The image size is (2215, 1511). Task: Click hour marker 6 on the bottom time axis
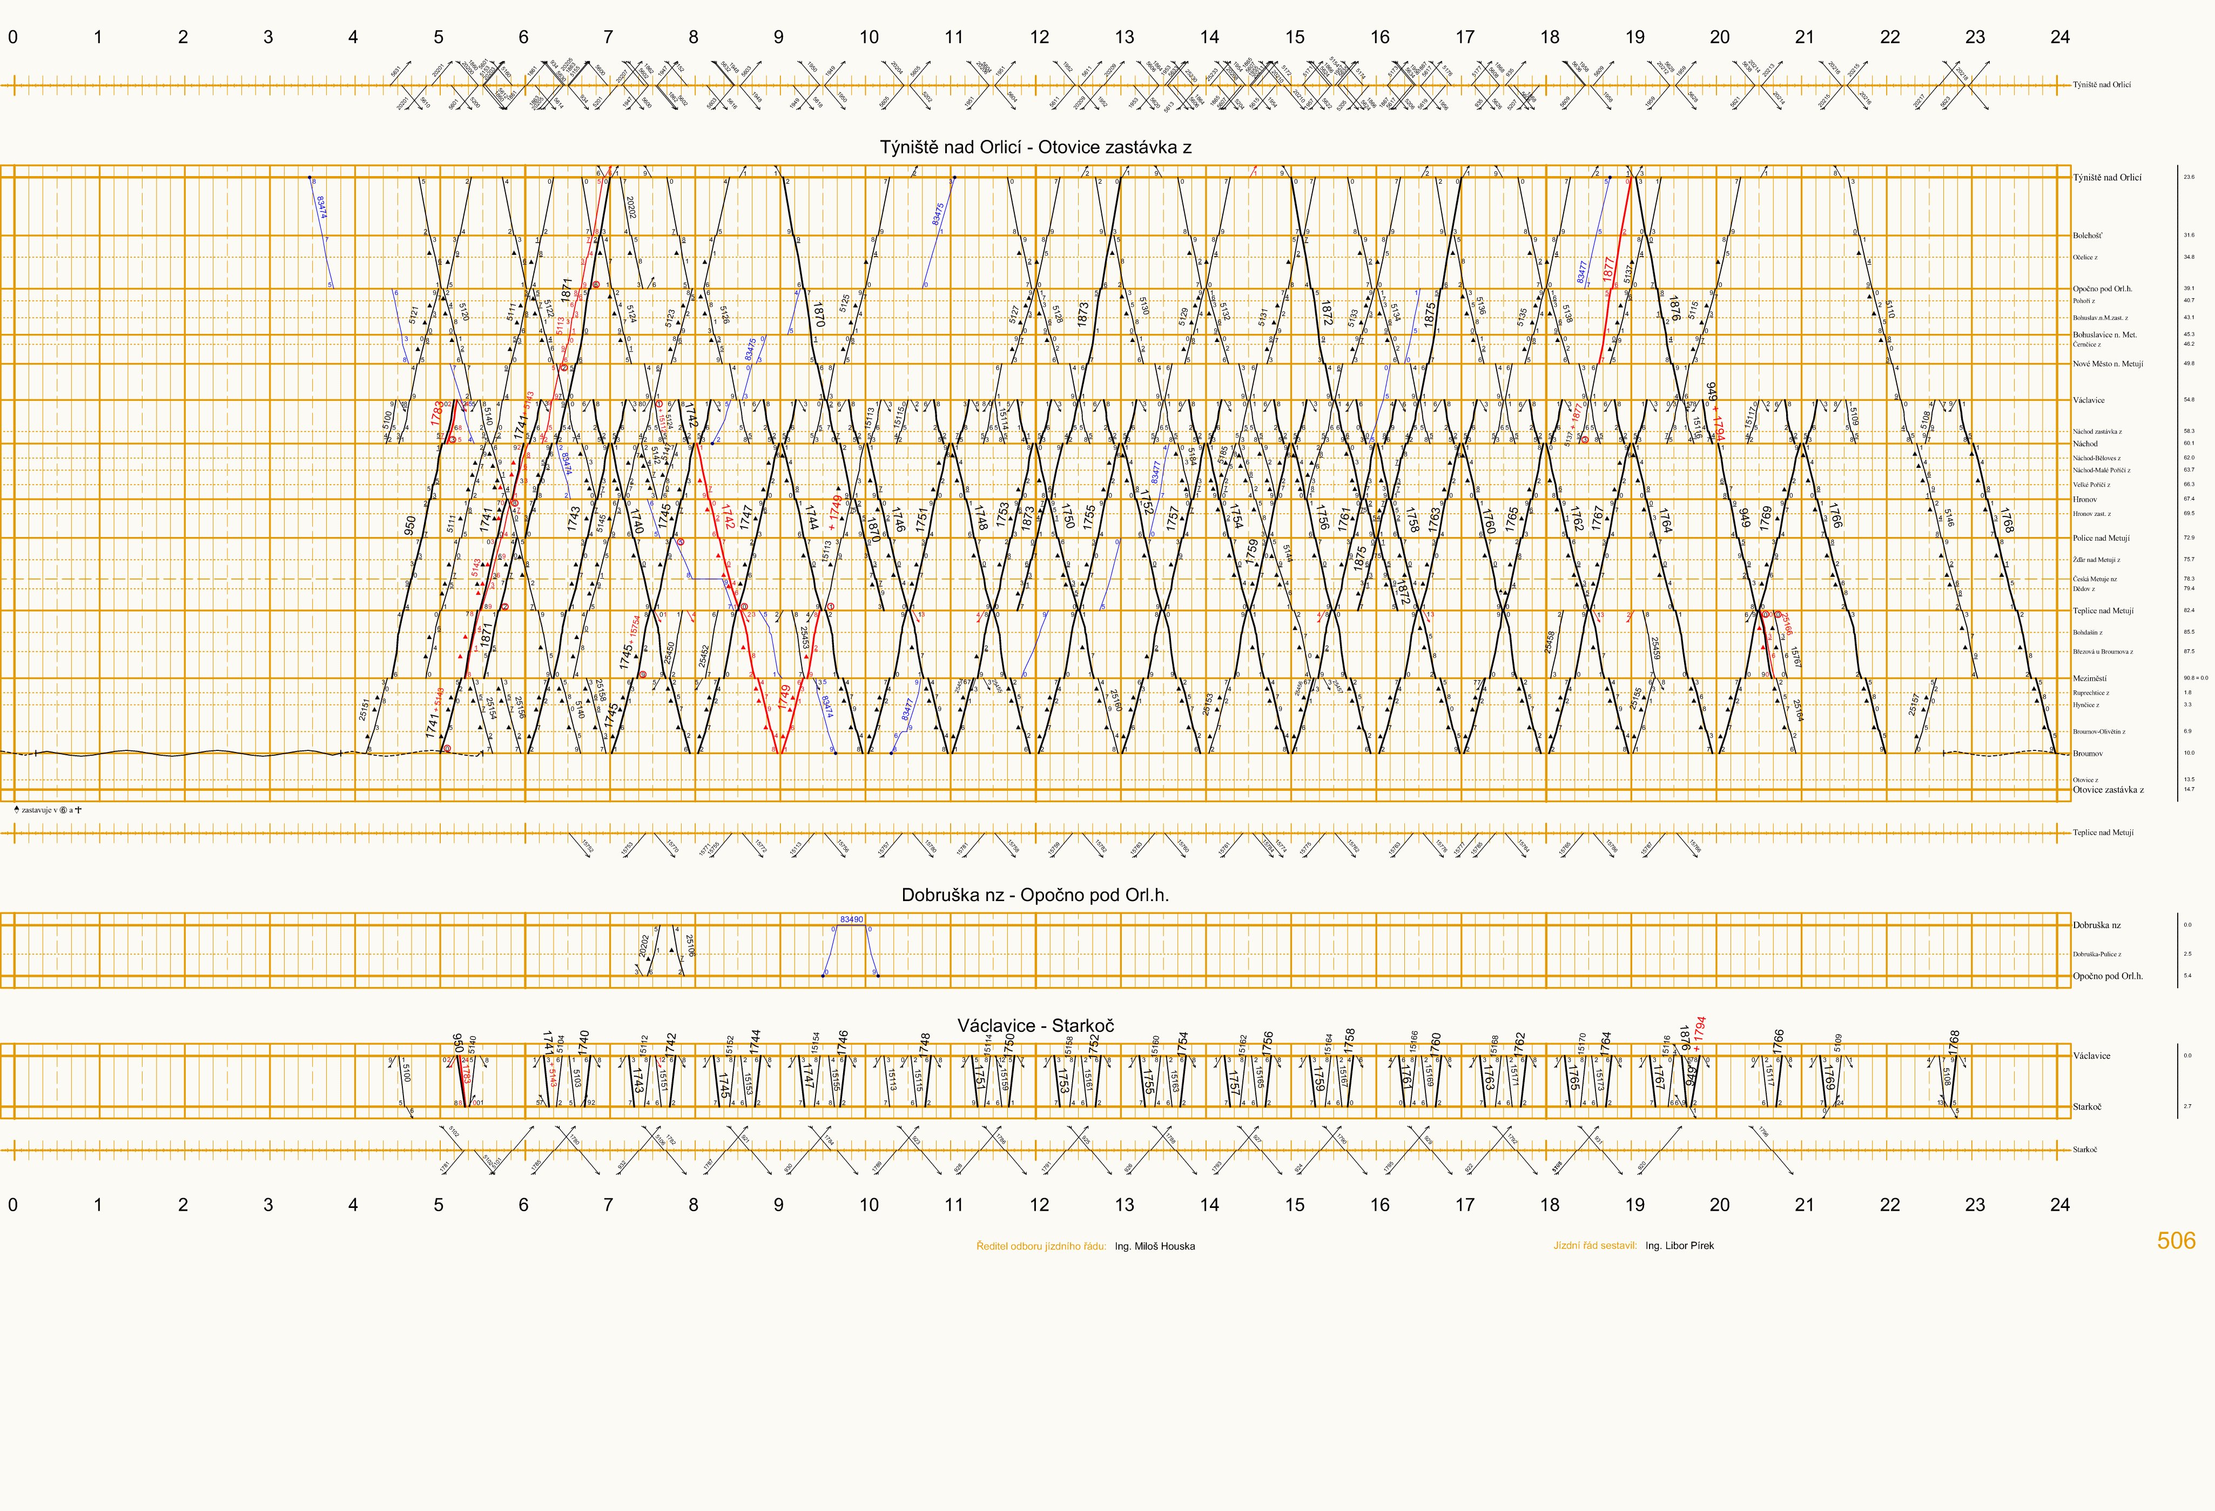pos(523,1204)
